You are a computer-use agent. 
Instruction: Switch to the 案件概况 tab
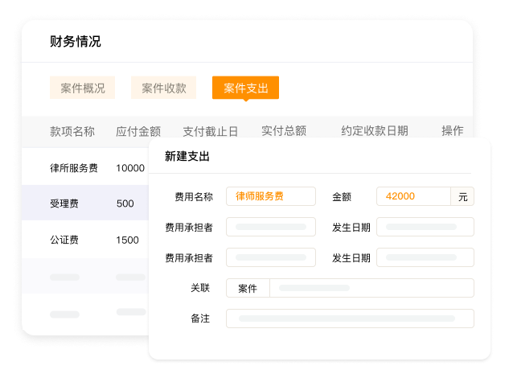point(83,88)
